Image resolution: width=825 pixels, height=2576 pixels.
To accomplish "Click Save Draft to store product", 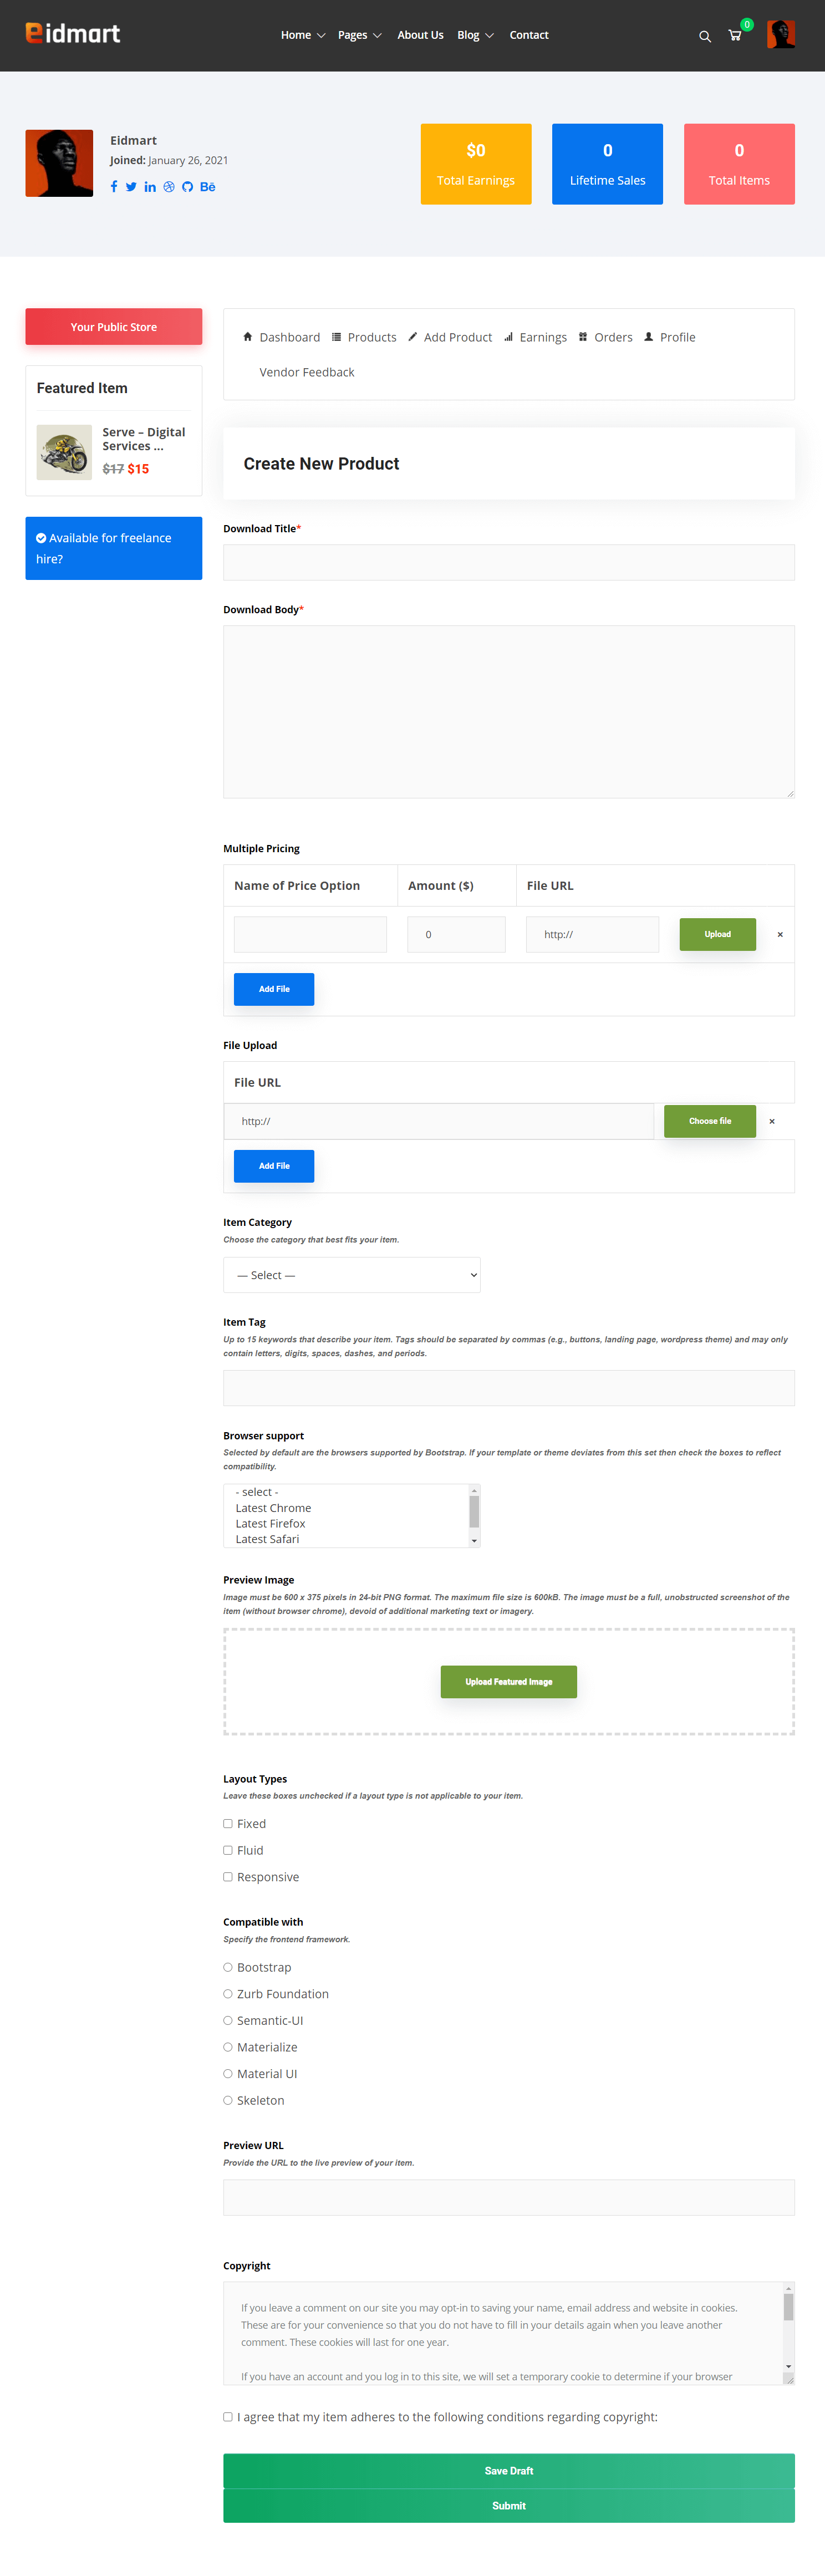I will click(508, 2470).
